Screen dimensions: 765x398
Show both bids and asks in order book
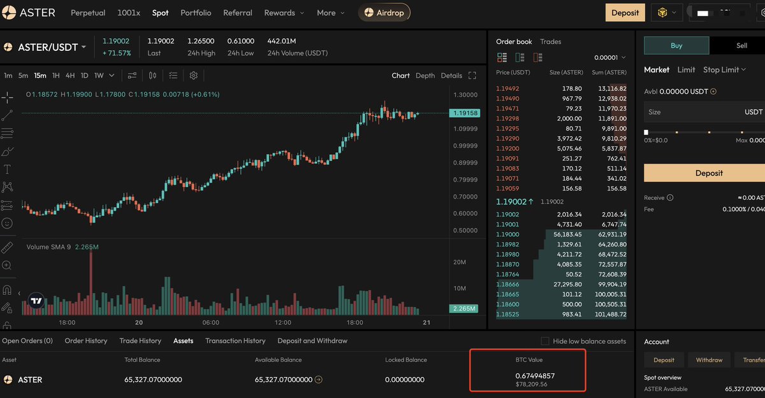502,57
